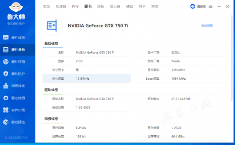Click the 显存带宽 value 86.4 GB/s
Image resolution: width=235 pixels, height=145 pixels.
(178, 136)
